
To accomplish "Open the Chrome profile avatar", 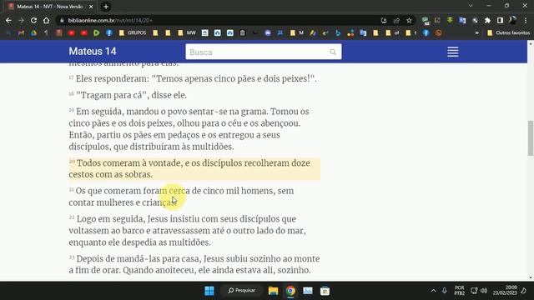I will click(512, 20).
